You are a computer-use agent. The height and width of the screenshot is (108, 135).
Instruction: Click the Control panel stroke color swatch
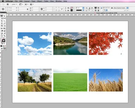[x=72, y=10]
